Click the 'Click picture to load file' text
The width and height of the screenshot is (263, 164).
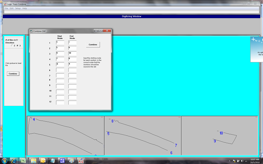13,64
